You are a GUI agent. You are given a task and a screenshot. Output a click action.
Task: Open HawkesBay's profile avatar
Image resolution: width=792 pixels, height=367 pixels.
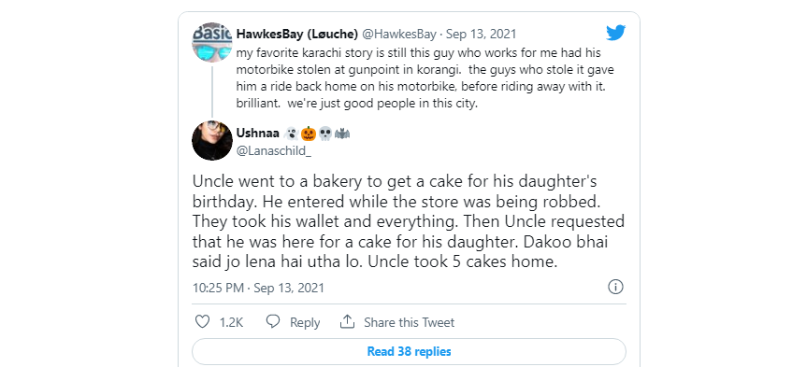click(212, 41)
